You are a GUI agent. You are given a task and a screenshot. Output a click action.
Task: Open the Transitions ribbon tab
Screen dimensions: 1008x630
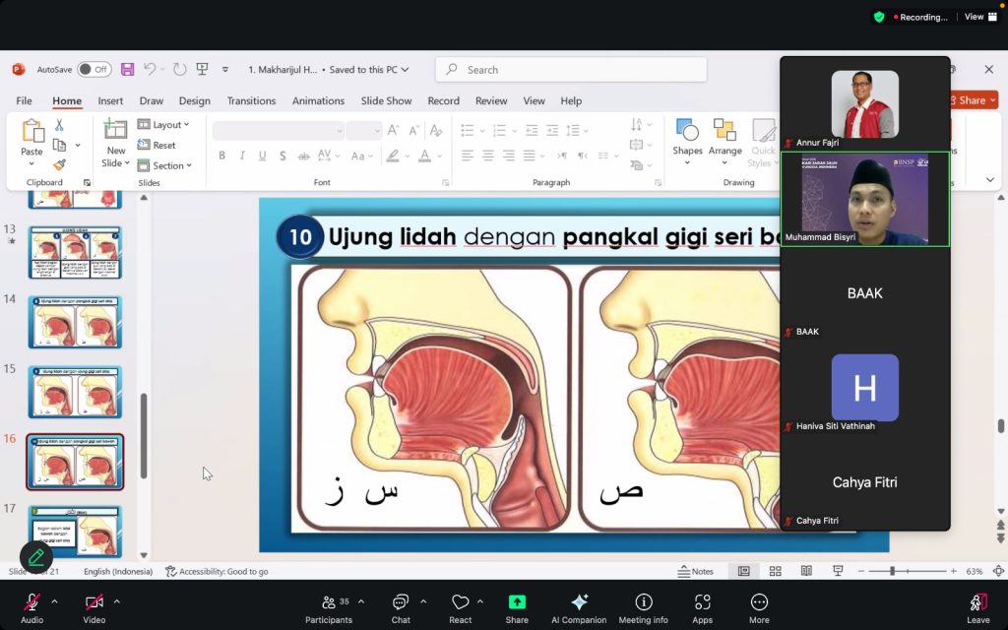coord(251,100)
